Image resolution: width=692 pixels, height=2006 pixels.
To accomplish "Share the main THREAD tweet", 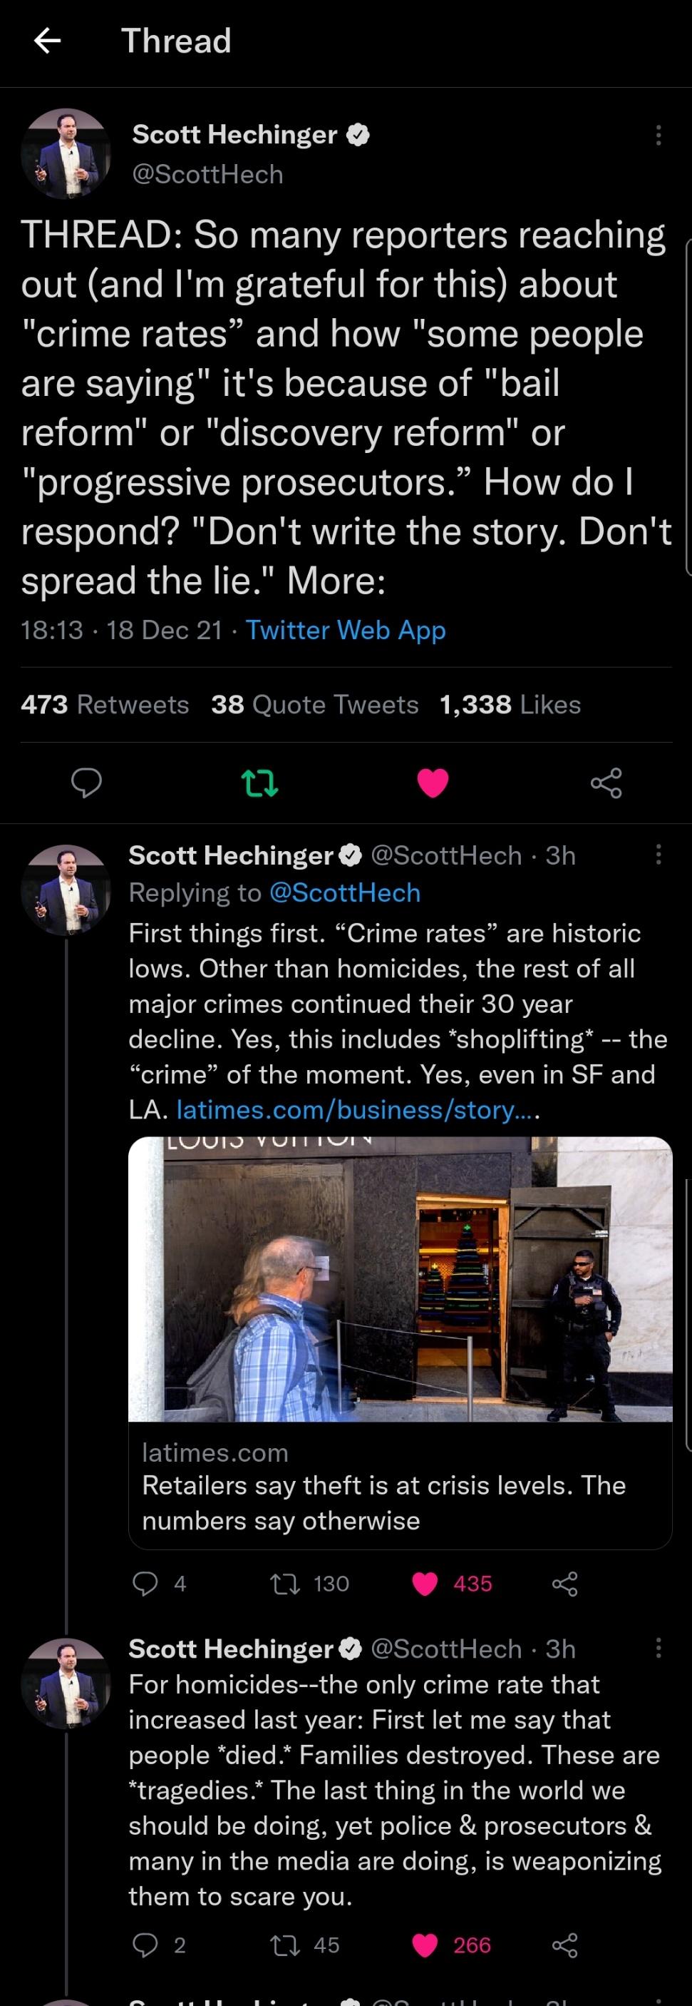I will (x=606, y=782).
